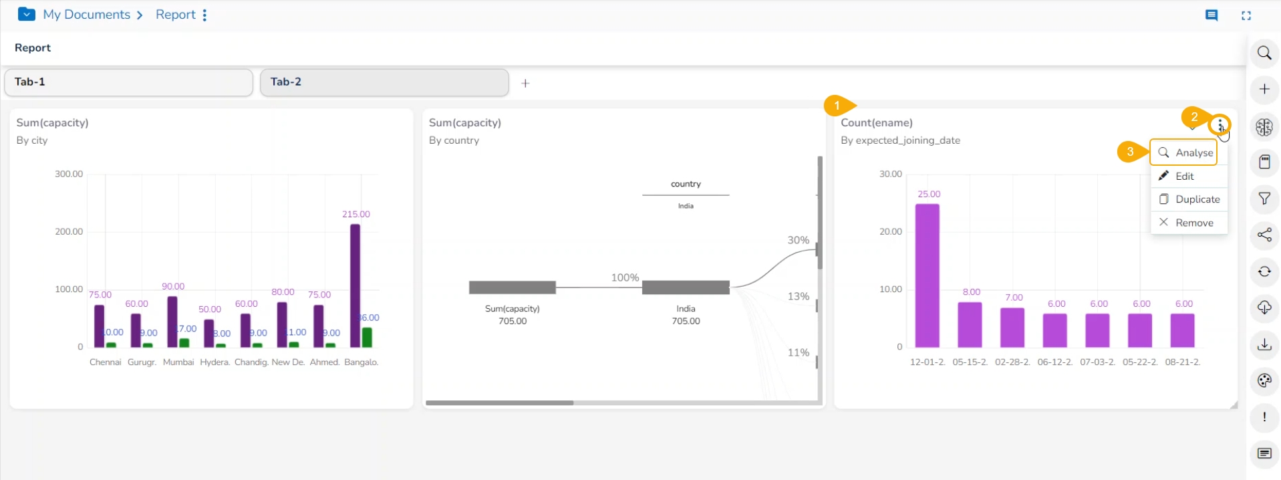Open the My Documents folder dropdown

(27, 14)
